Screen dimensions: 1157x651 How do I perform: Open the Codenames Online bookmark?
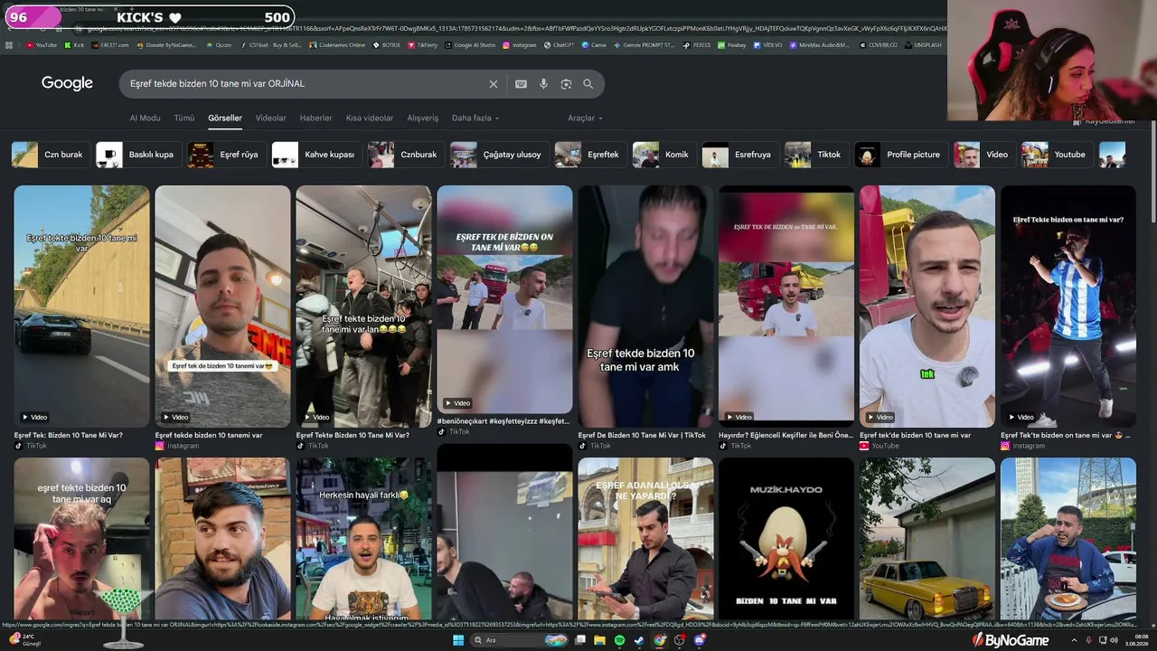[x=337, y=44]
